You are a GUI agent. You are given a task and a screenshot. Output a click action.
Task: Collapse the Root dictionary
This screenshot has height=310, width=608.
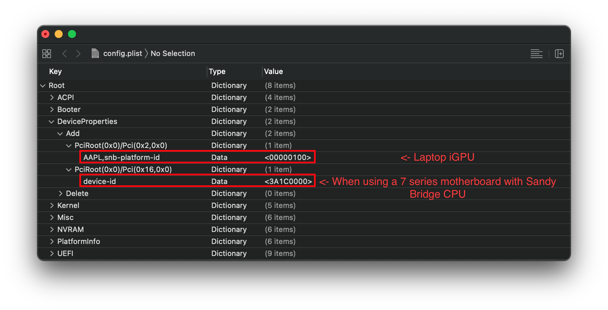(43, 86)
